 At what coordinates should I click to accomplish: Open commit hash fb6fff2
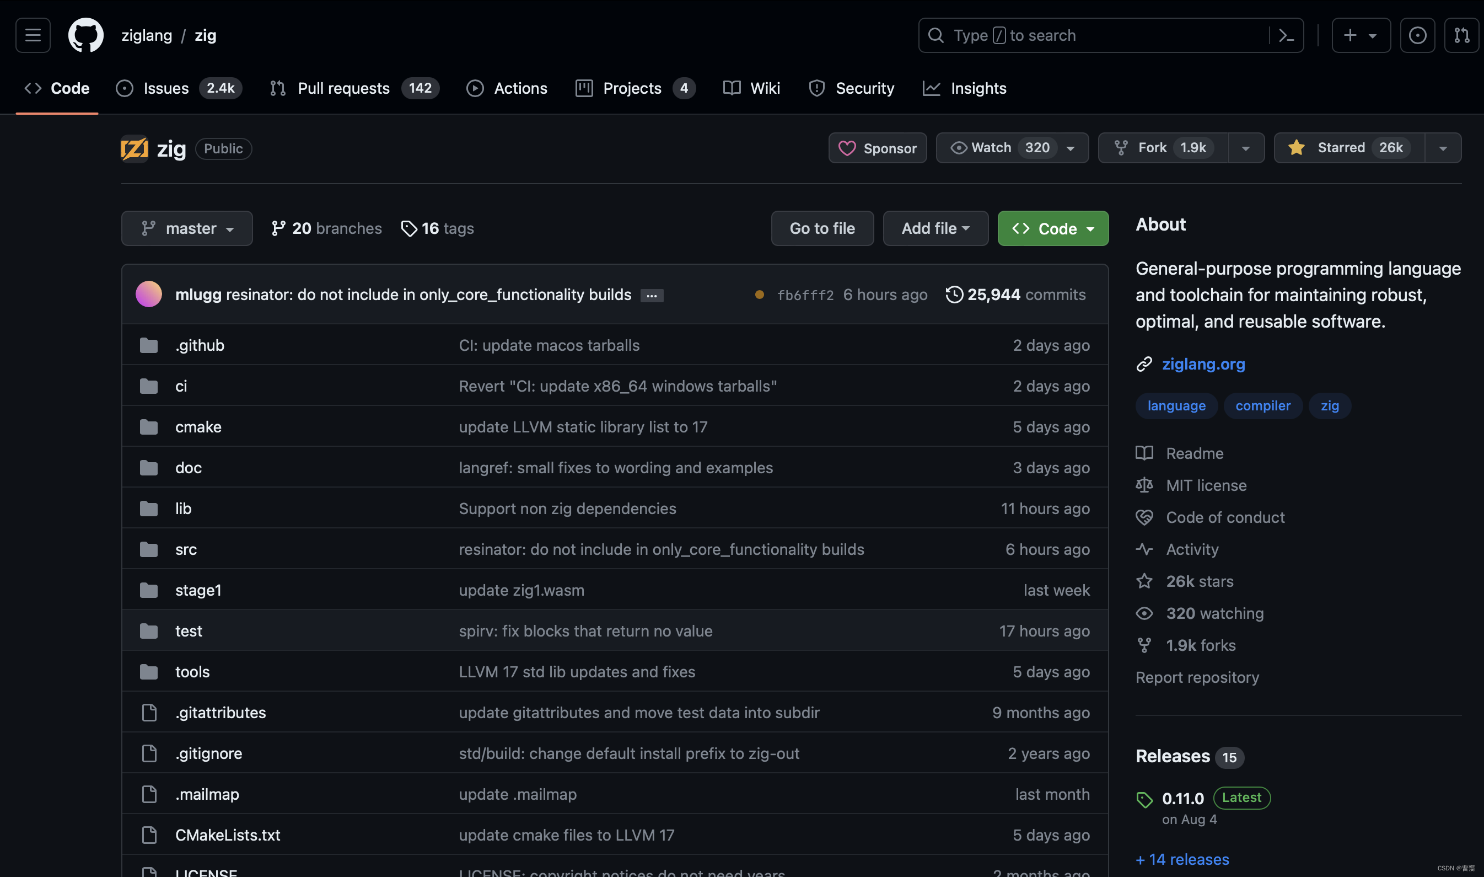point(805,295)
